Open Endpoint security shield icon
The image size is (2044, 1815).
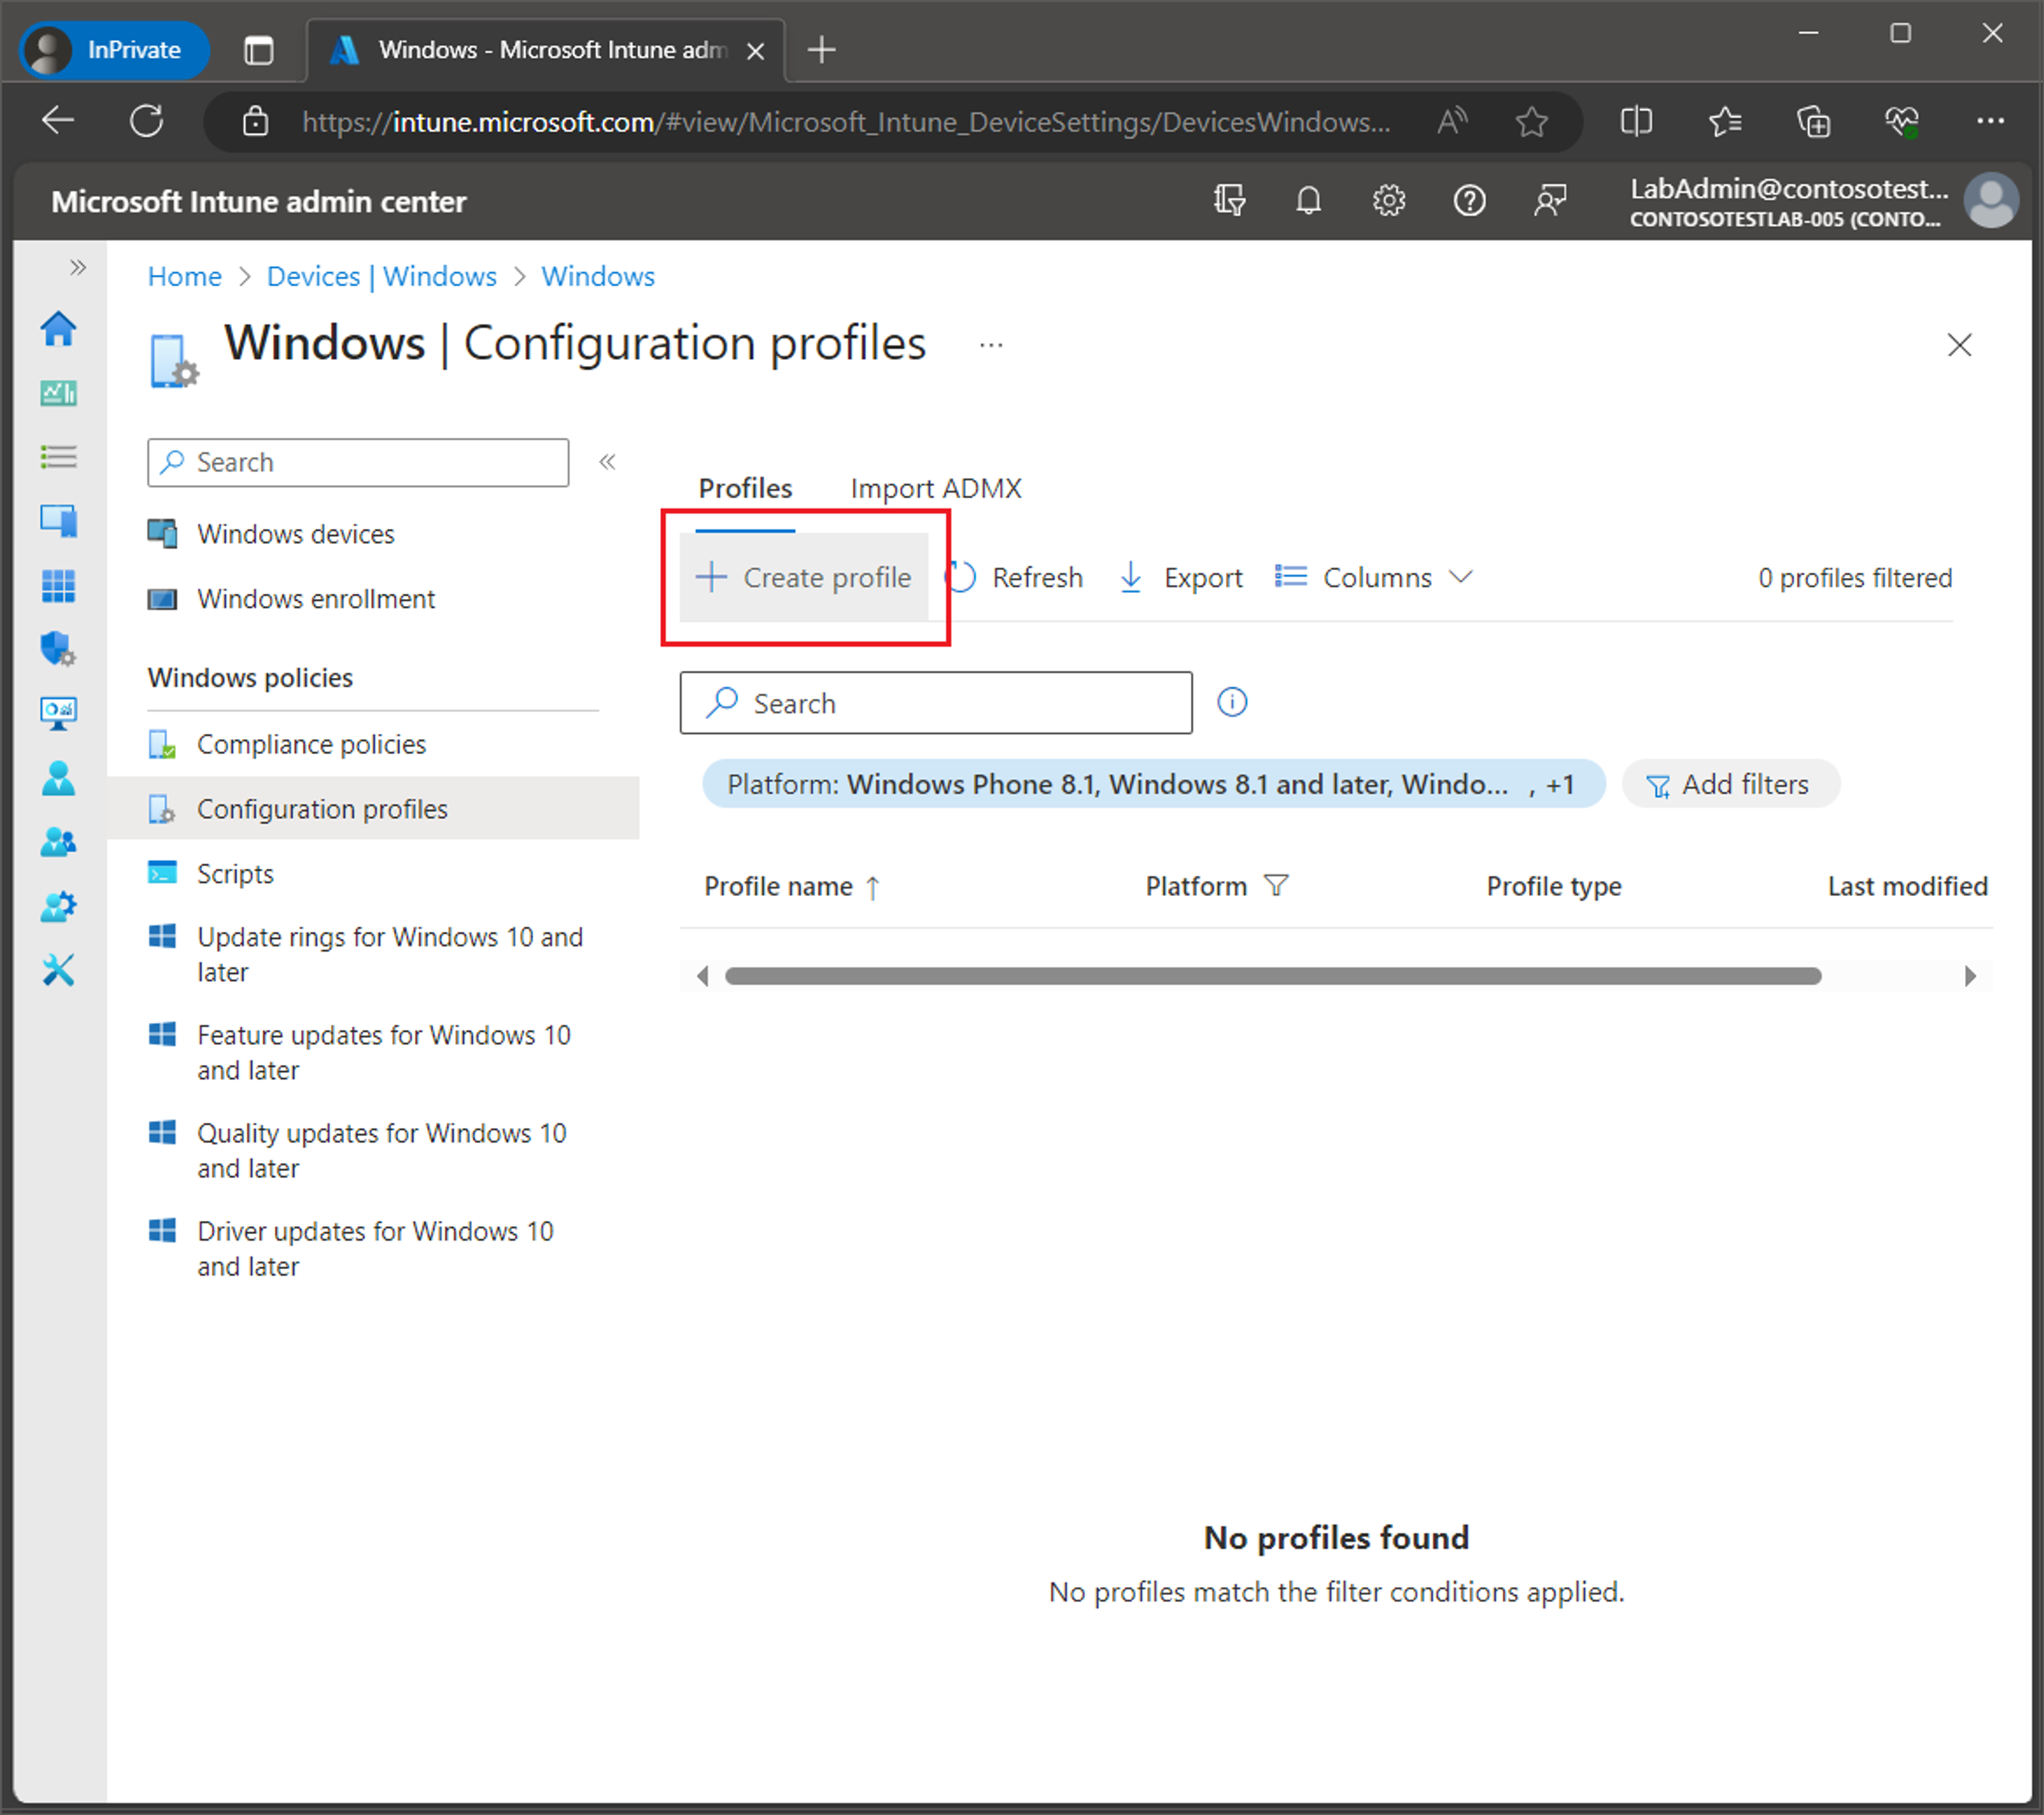click(58, 649)
